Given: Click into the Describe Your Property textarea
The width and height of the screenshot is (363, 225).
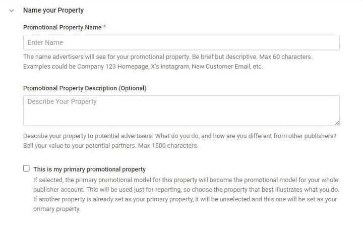Looking at the screenshot, I should coord(181,110).
